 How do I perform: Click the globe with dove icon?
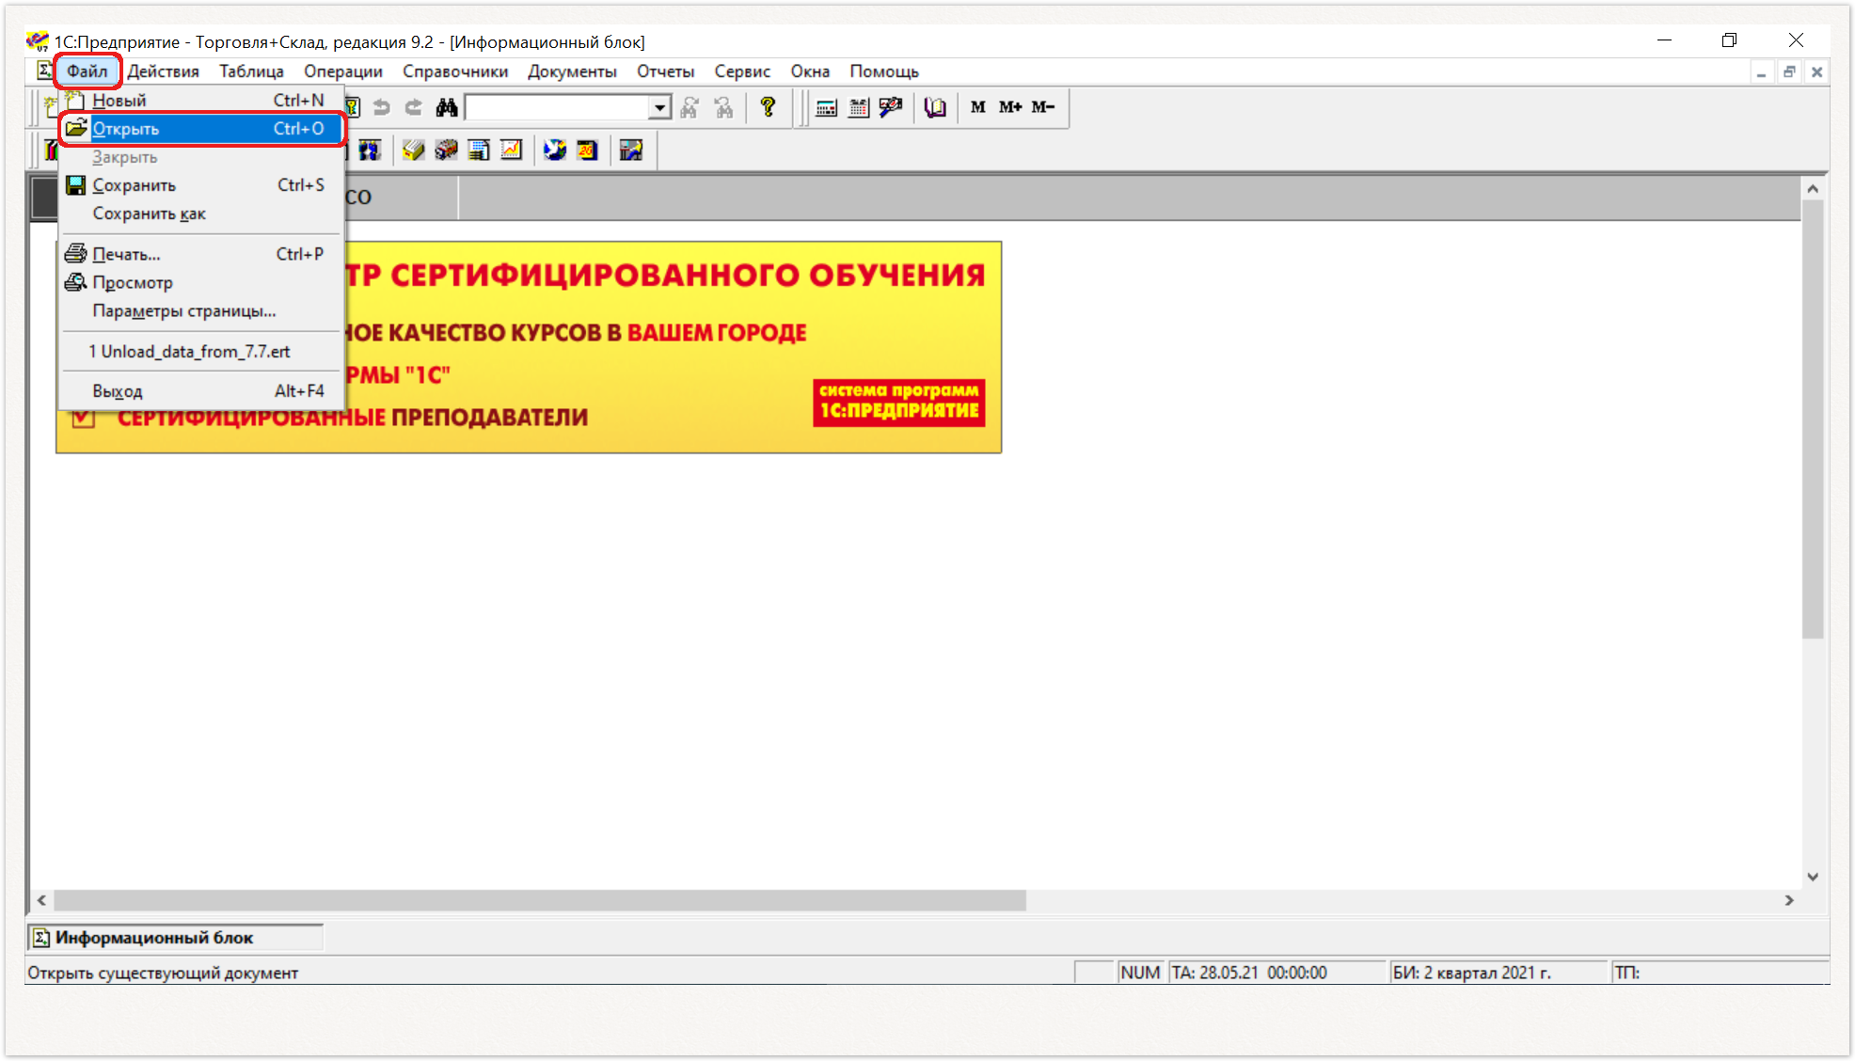tap(555, 150)
